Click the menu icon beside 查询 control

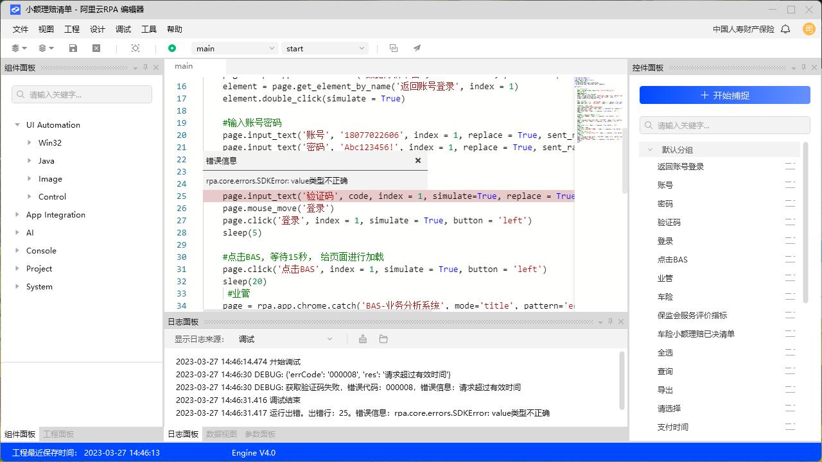tap(791, 372)
